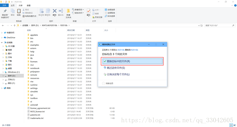Switch to the Home (主页) tab
Screen dimensions: 237x127
coord(13,5)
